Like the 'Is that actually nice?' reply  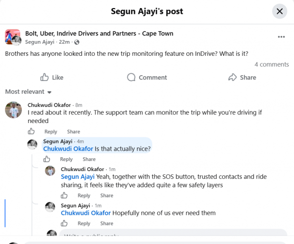[47, 159]
